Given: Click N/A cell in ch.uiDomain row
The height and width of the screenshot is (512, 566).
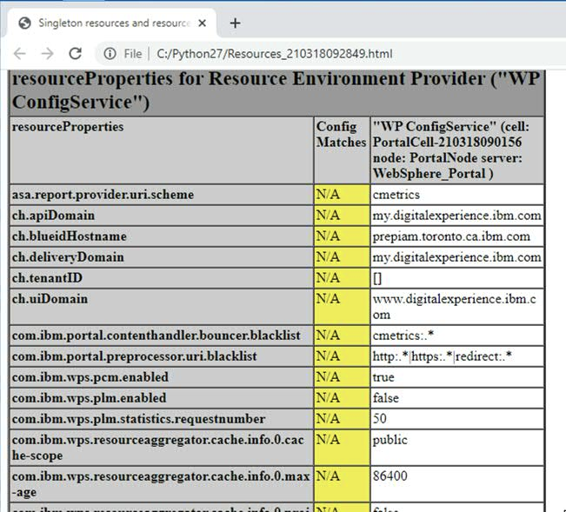Looking at the screenshot, I should pos(342,307).
